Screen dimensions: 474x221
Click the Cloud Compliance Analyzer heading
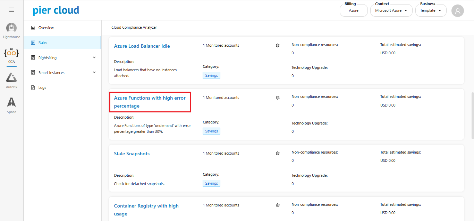134,27
